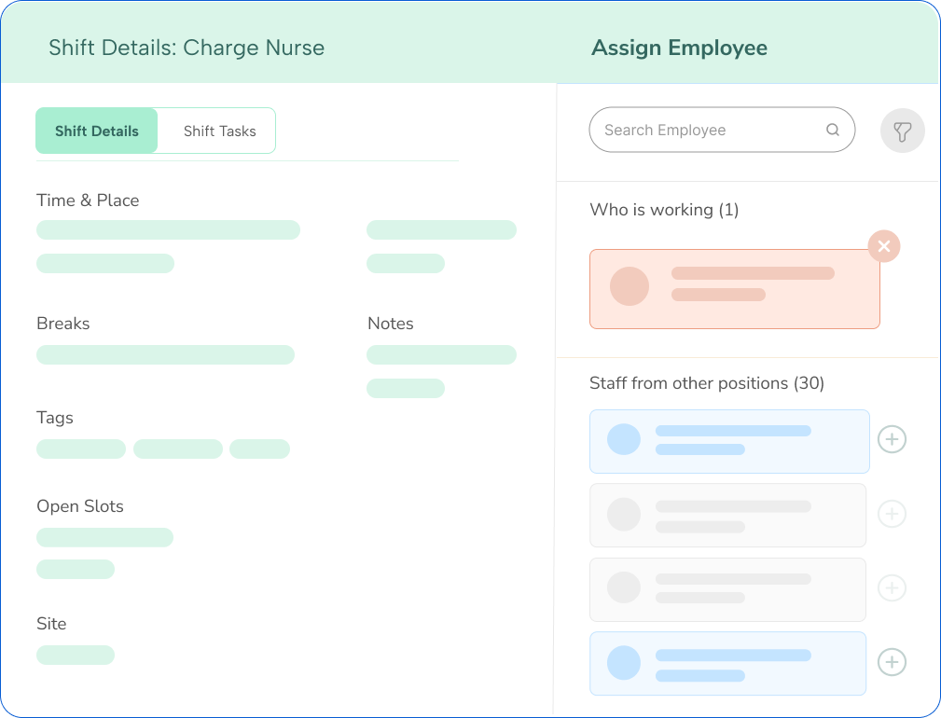The image size is (941, 718).
Task: Click avatar on first blue staff card
Action: [623, 439]
